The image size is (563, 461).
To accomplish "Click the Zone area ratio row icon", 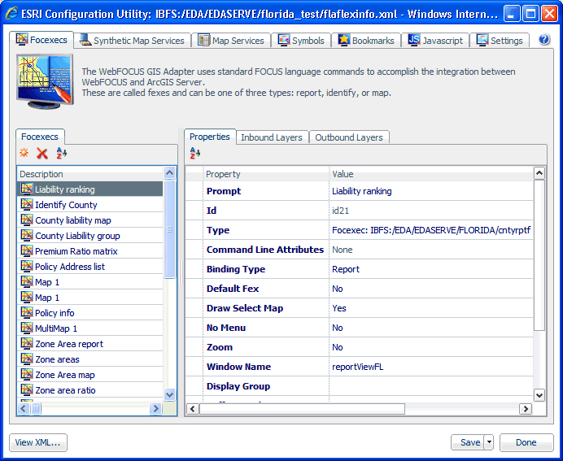I will point(27,389).
